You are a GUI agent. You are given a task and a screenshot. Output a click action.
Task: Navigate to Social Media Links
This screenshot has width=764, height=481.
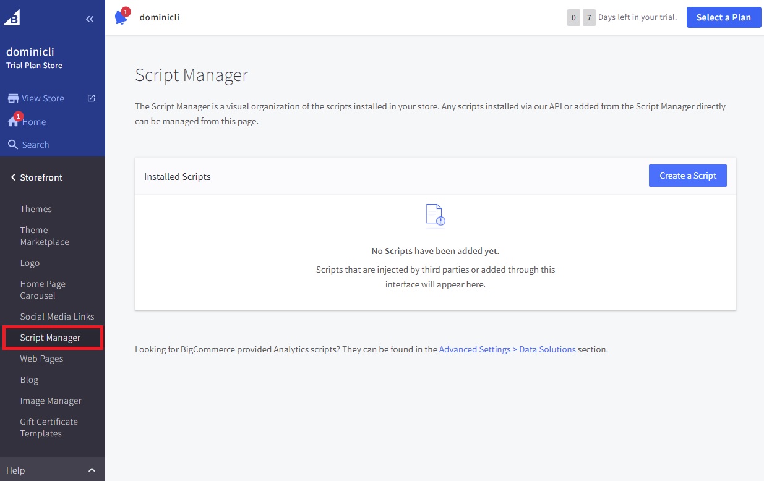(57, 317)
